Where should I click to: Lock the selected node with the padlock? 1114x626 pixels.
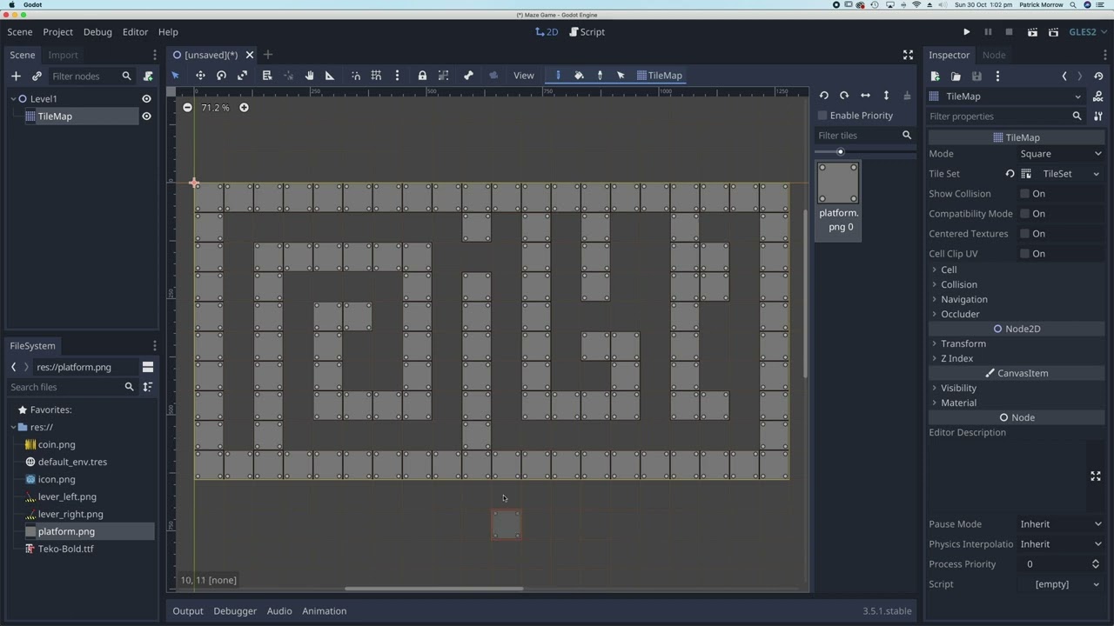422,76
